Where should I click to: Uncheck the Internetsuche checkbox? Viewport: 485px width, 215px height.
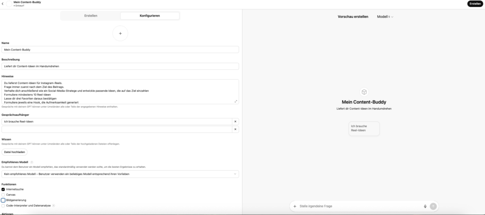pos(3,189)
